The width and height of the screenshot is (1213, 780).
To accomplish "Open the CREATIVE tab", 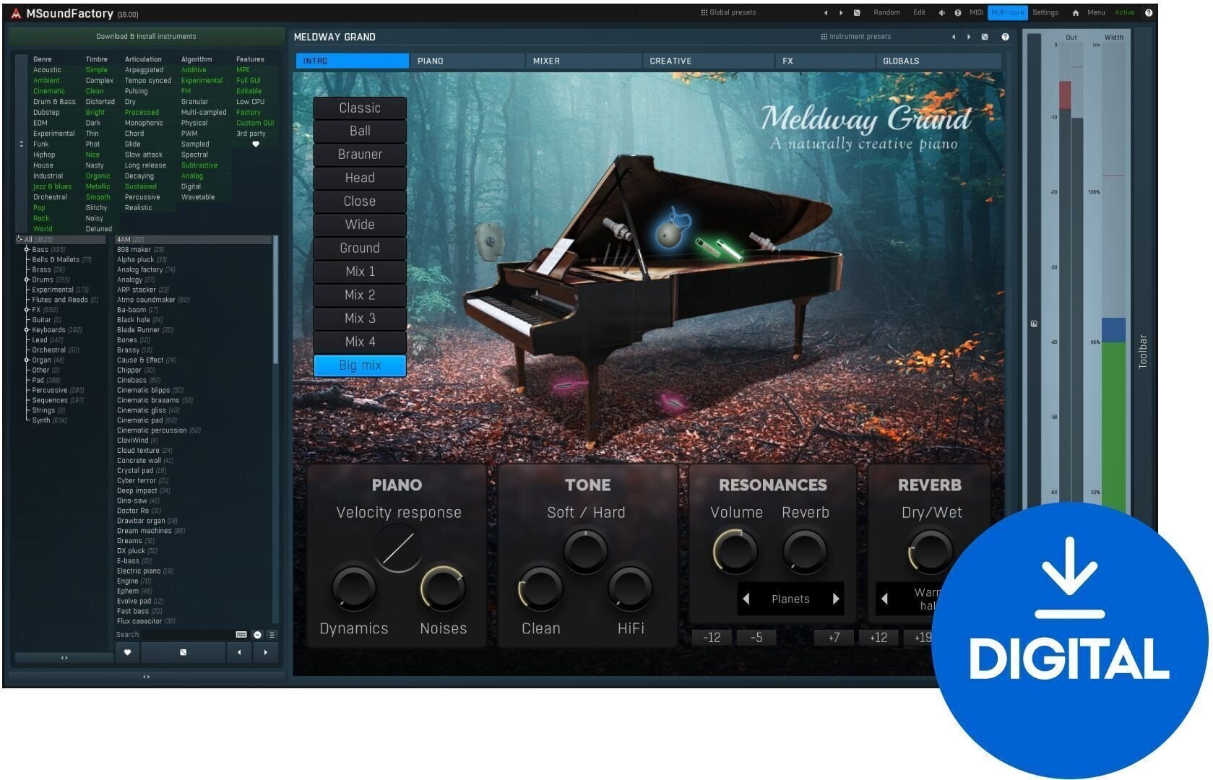I will pyautogui.click(x=670, y=61).
